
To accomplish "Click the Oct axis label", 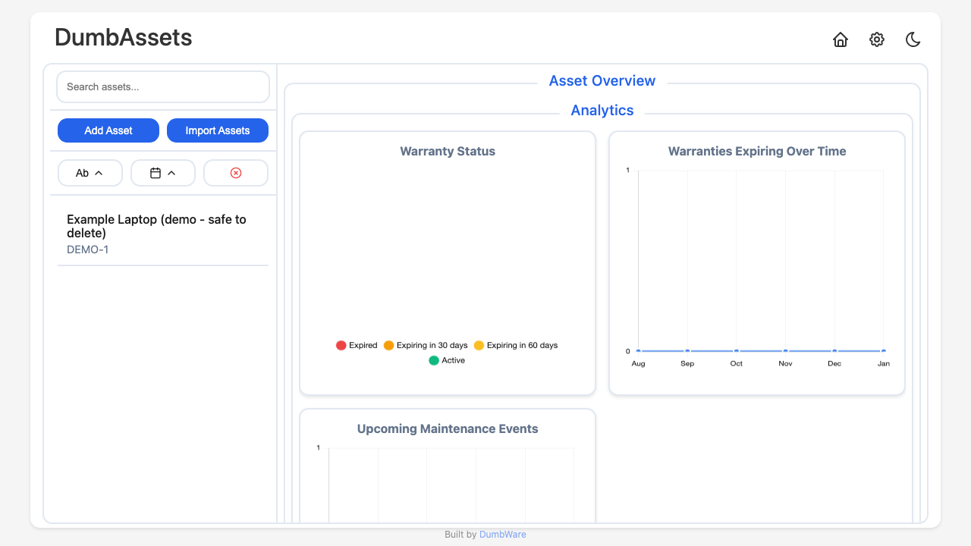I will pyautogui.click(x=737, y=364).
